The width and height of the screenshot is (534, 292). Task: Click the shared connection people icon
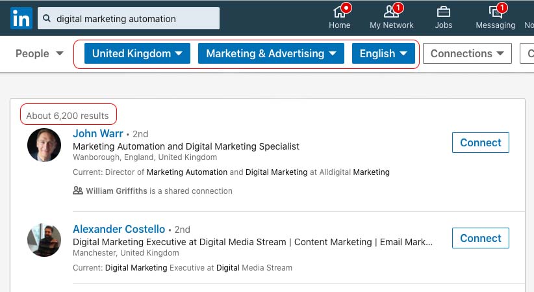click(78, 191)
